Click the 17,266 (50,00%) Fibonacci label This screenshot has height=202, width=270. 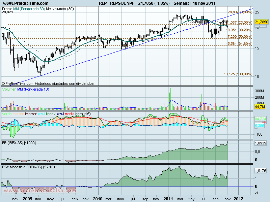pyautogui.click(x=239, y=37)
